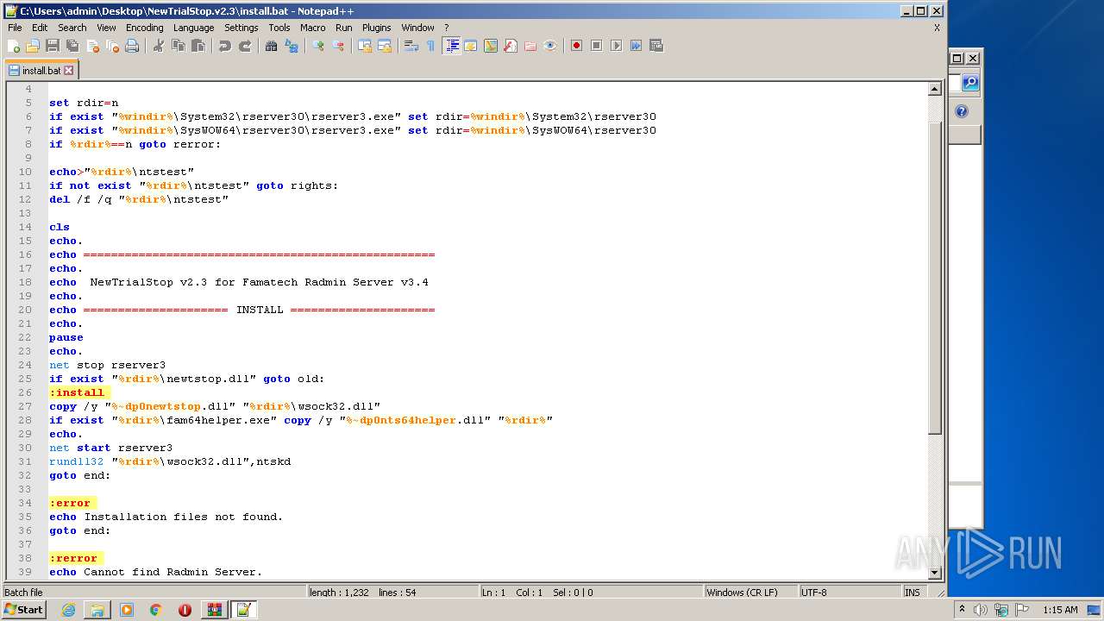Toggle synchronize horizontal scrolling icon
Screen dimensions: 1104x621
pyautogui.click(x=385, y=46)
